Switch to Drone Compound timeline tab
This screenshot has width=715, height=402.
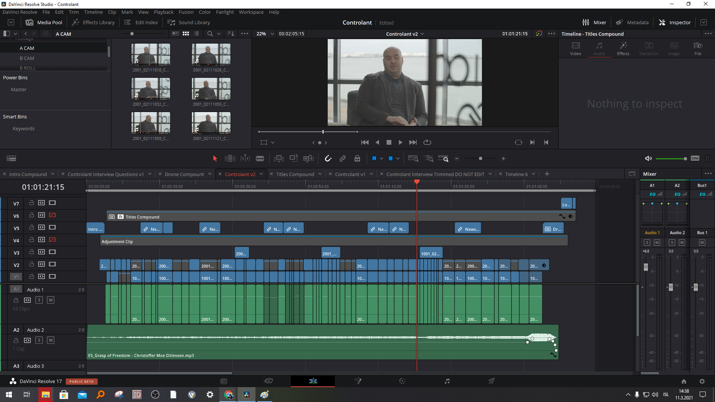pos(184,174)
